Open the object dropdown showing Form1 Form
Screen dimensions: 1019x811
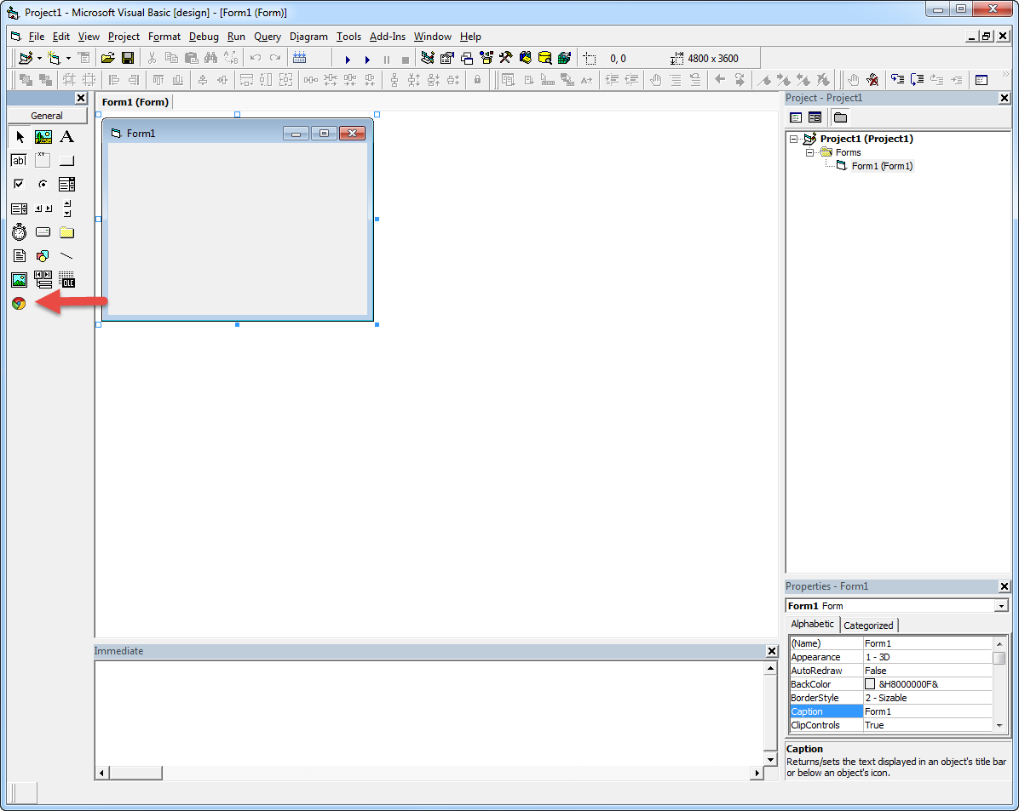point(1003,605)
